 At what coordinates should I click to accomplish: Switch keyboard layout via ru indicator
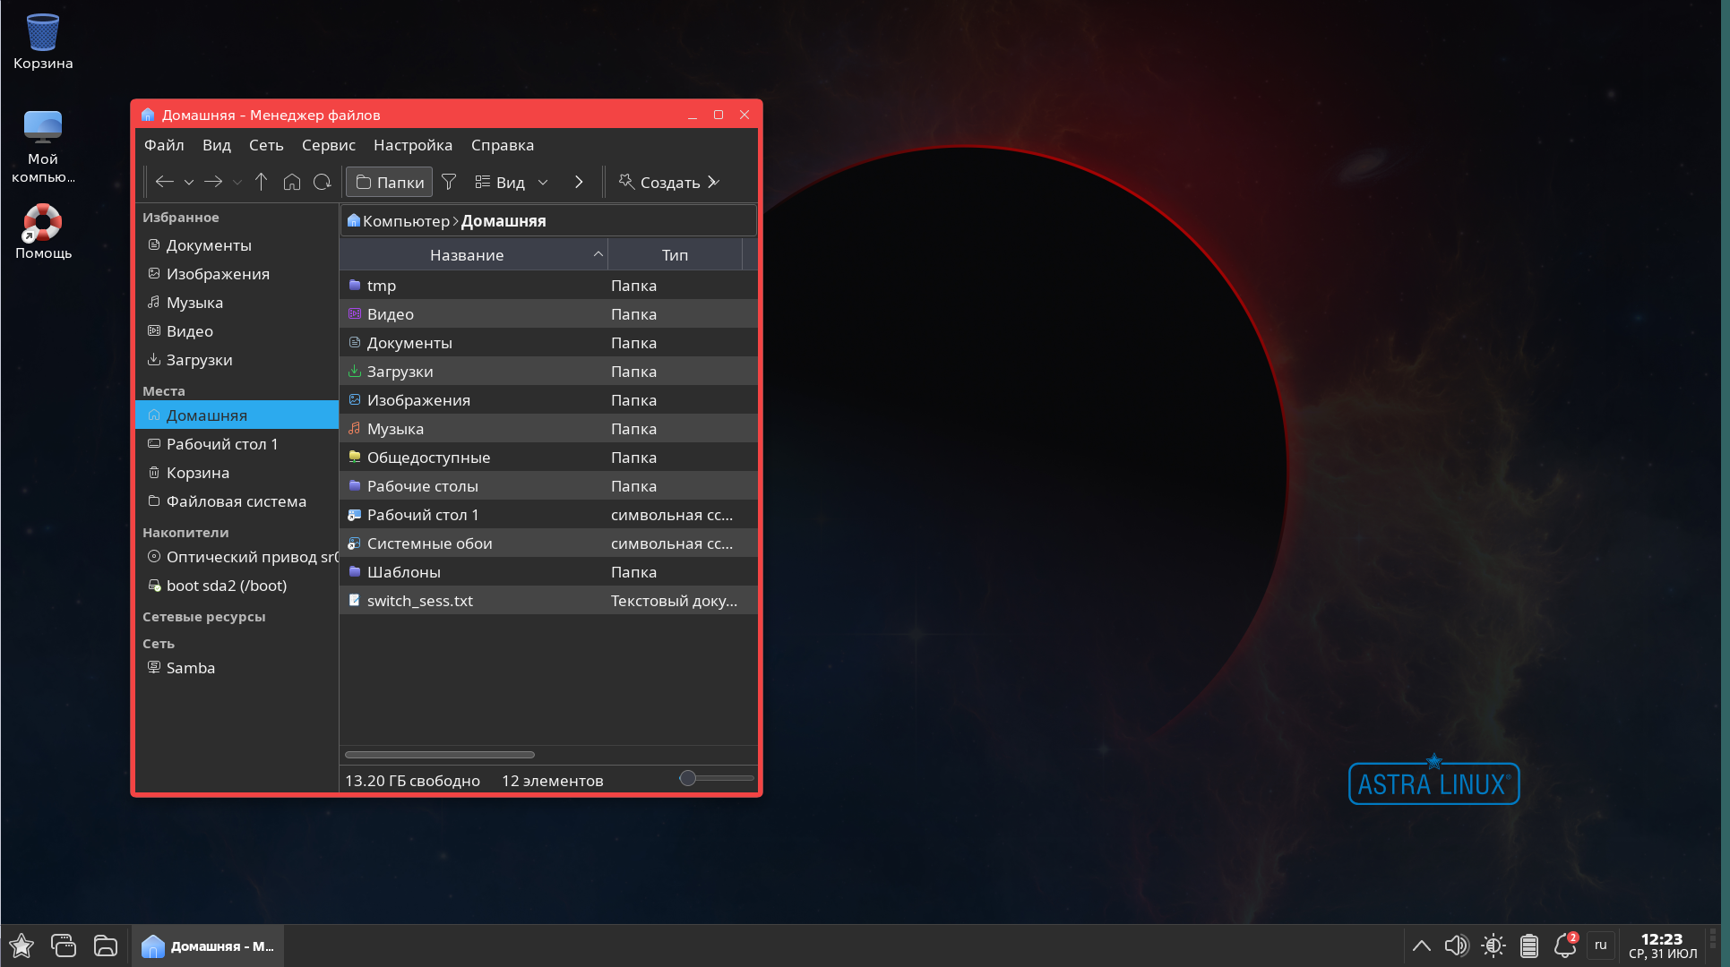click(1600, 946)
